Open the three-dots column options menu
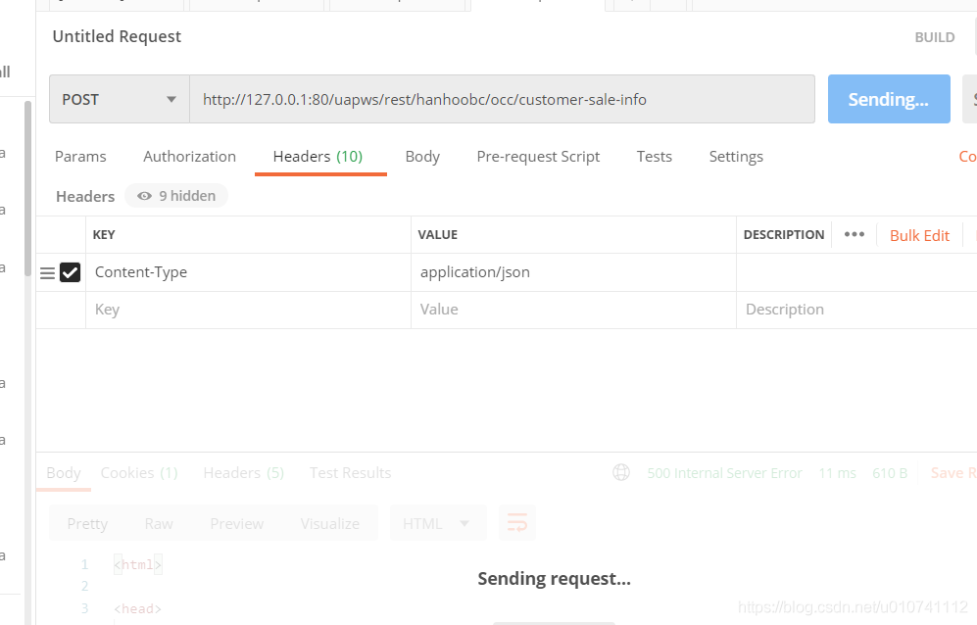This screenshot has height=625, width=977. (854, 235)
